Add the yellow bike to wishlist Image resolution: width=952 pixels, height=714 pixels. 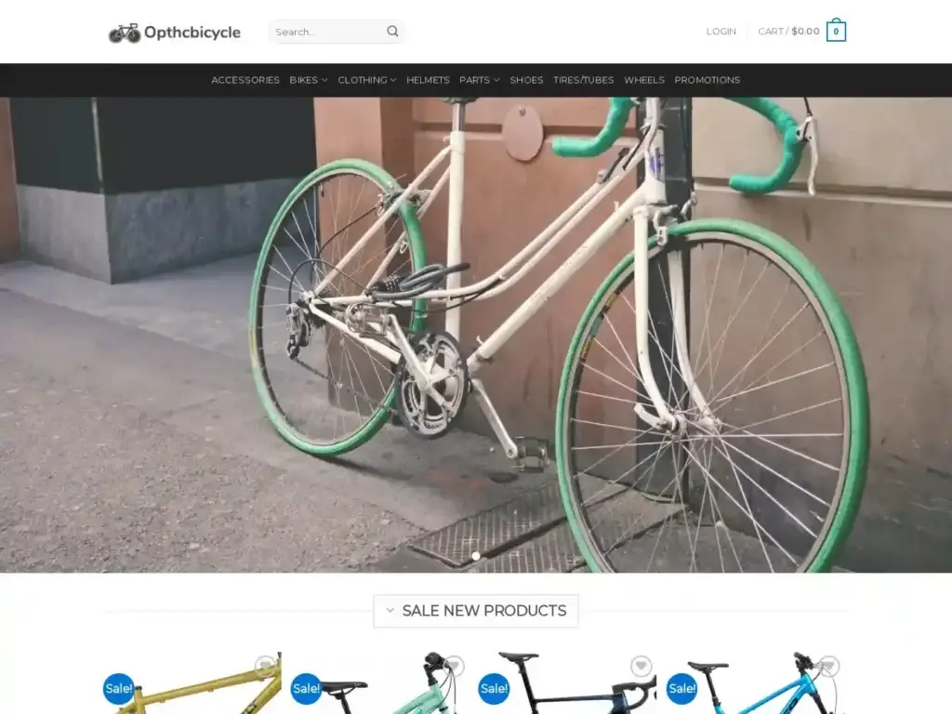click(266, 666)
